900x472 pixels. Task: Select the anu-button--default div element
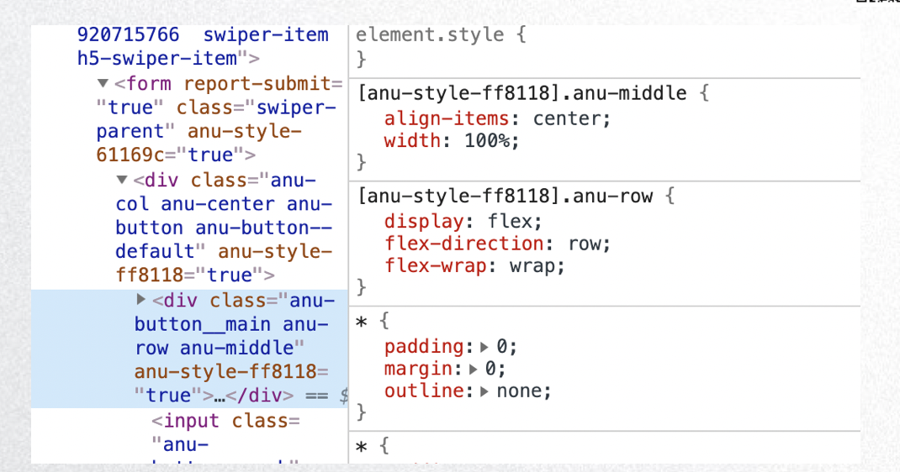[x=224, y=228]
